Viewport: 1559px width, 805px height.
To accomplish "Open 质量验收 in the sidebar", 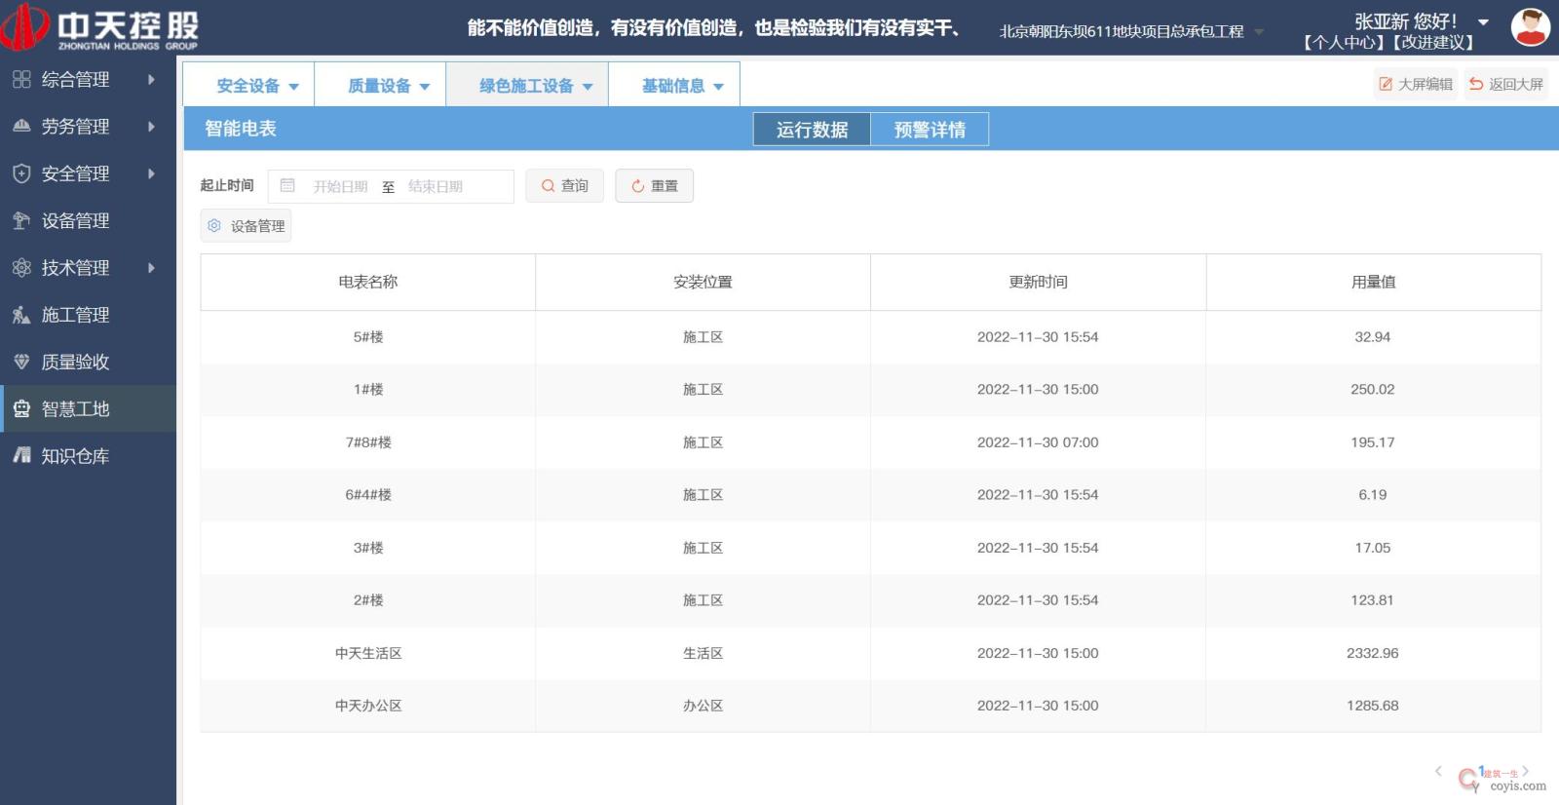I will pos(88,362).
